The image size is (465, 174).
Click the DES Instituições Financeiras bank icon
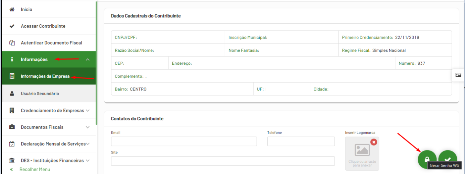click(x=12, y=161)
